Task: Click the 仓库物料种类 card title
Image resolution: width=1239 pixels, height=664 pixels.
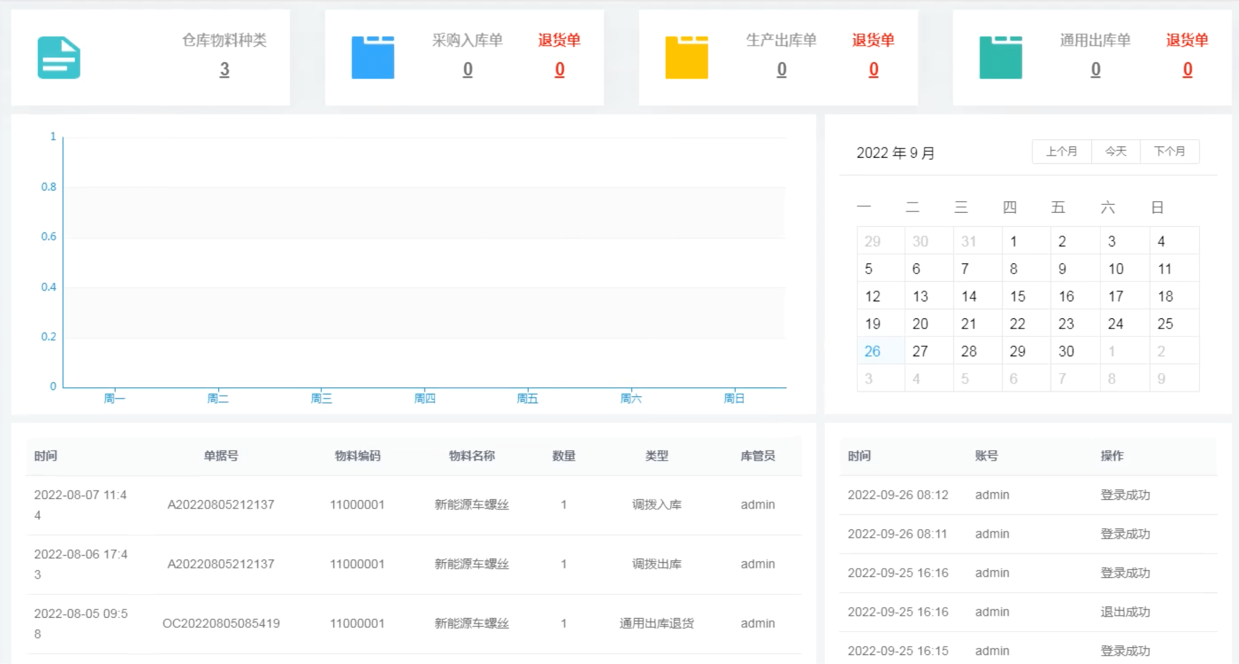Action: (x=225, y=40)
